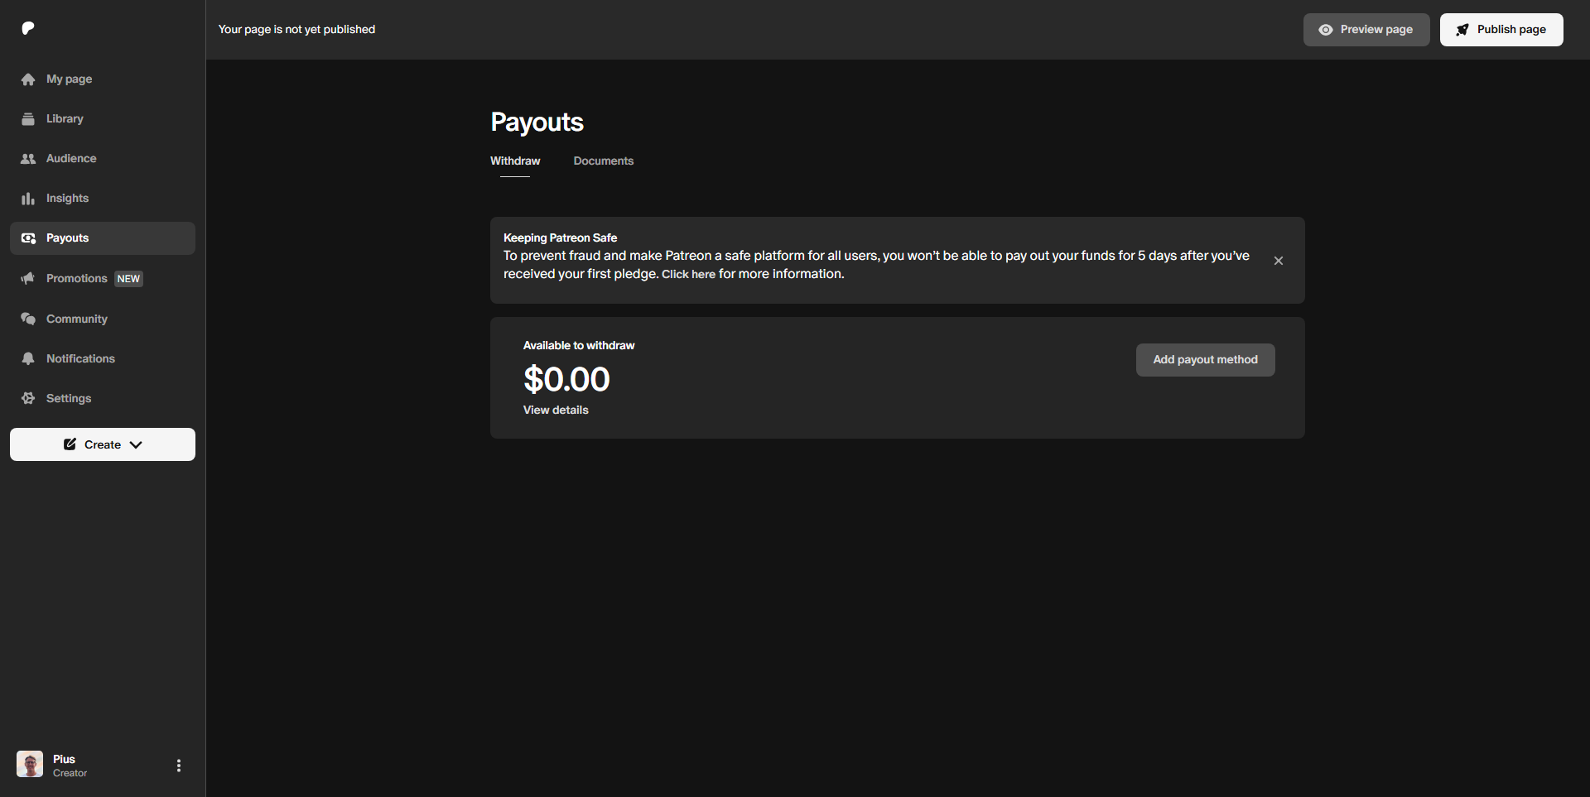
Task: Open Notifications bell icon
Action: click(x=28, y=358)
